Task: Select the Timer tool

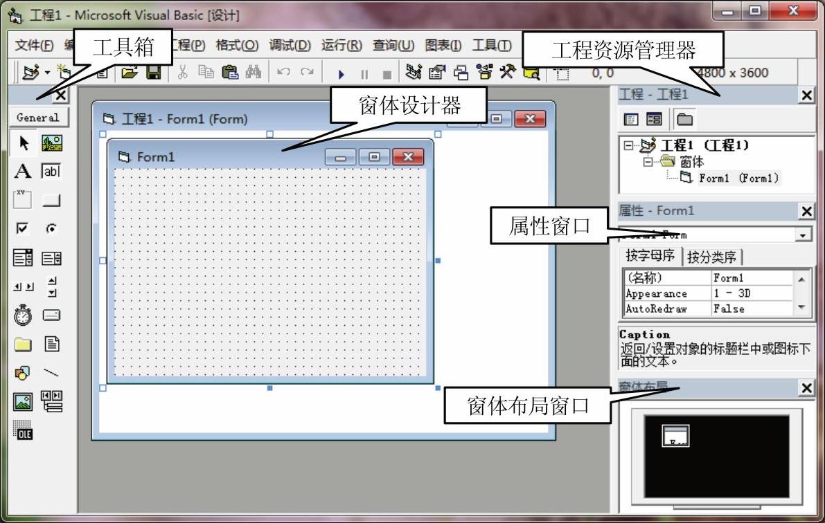Action: (23, 315)
